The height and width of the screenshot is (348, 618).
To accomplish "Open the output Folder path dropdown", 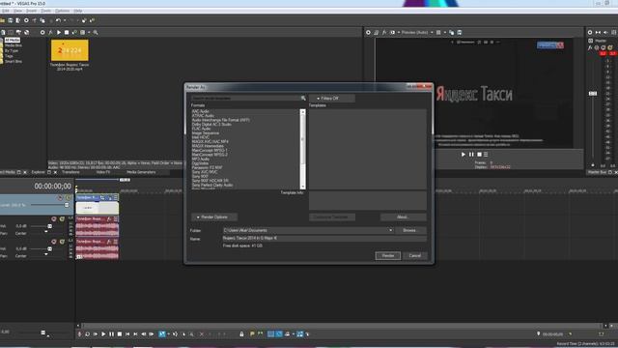I will click(x=390, y=230).
